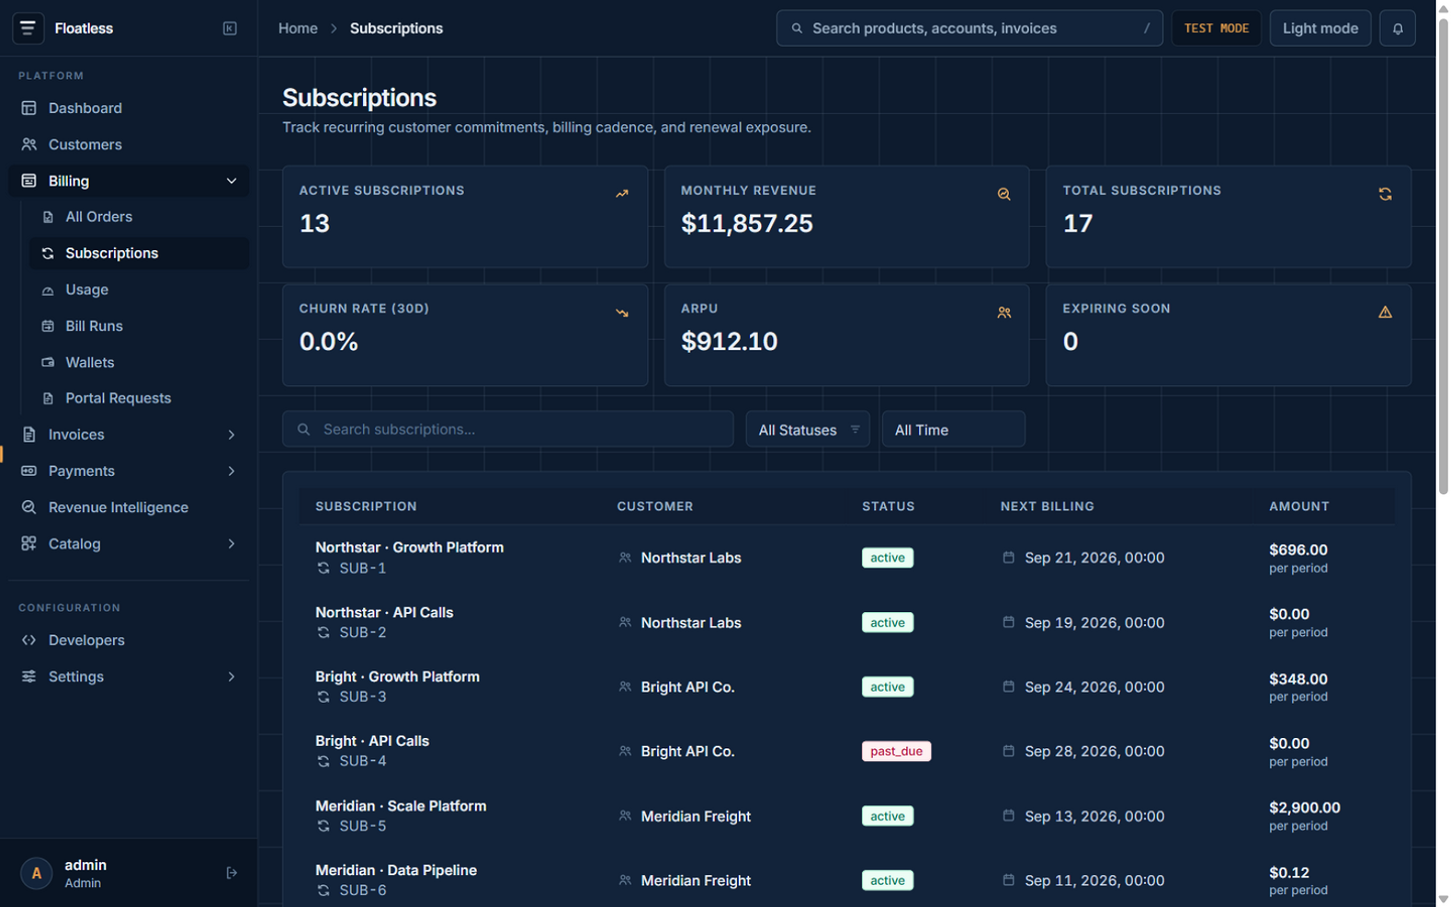The image size is (1451, 907).
Task: Expand the Settings section chevron
Action: click(231, 677)
